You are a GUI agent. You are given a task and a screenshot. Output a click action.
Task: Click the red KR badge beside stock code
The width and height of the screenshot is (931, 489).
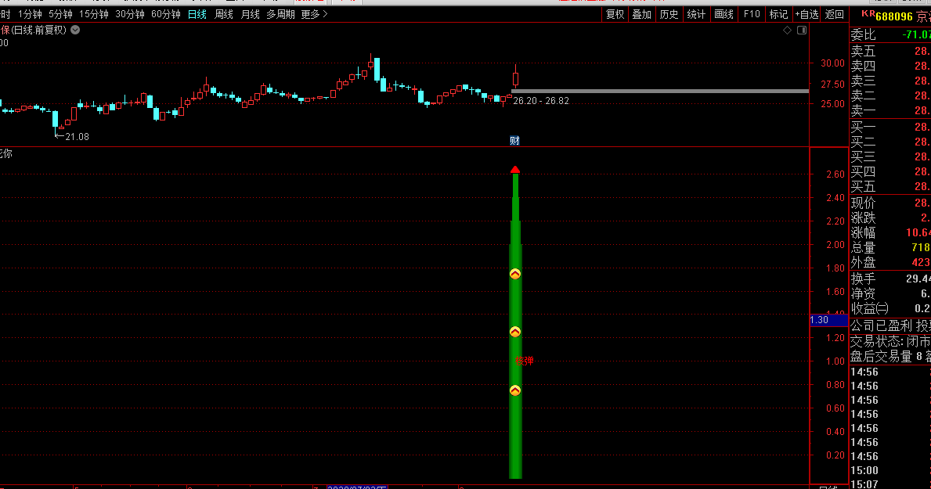[867, 15]
